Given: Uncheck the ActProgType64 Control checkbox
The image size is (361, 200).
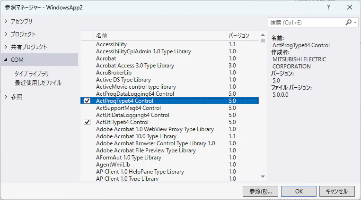Looking at the screenshot, I should point(87,101).
